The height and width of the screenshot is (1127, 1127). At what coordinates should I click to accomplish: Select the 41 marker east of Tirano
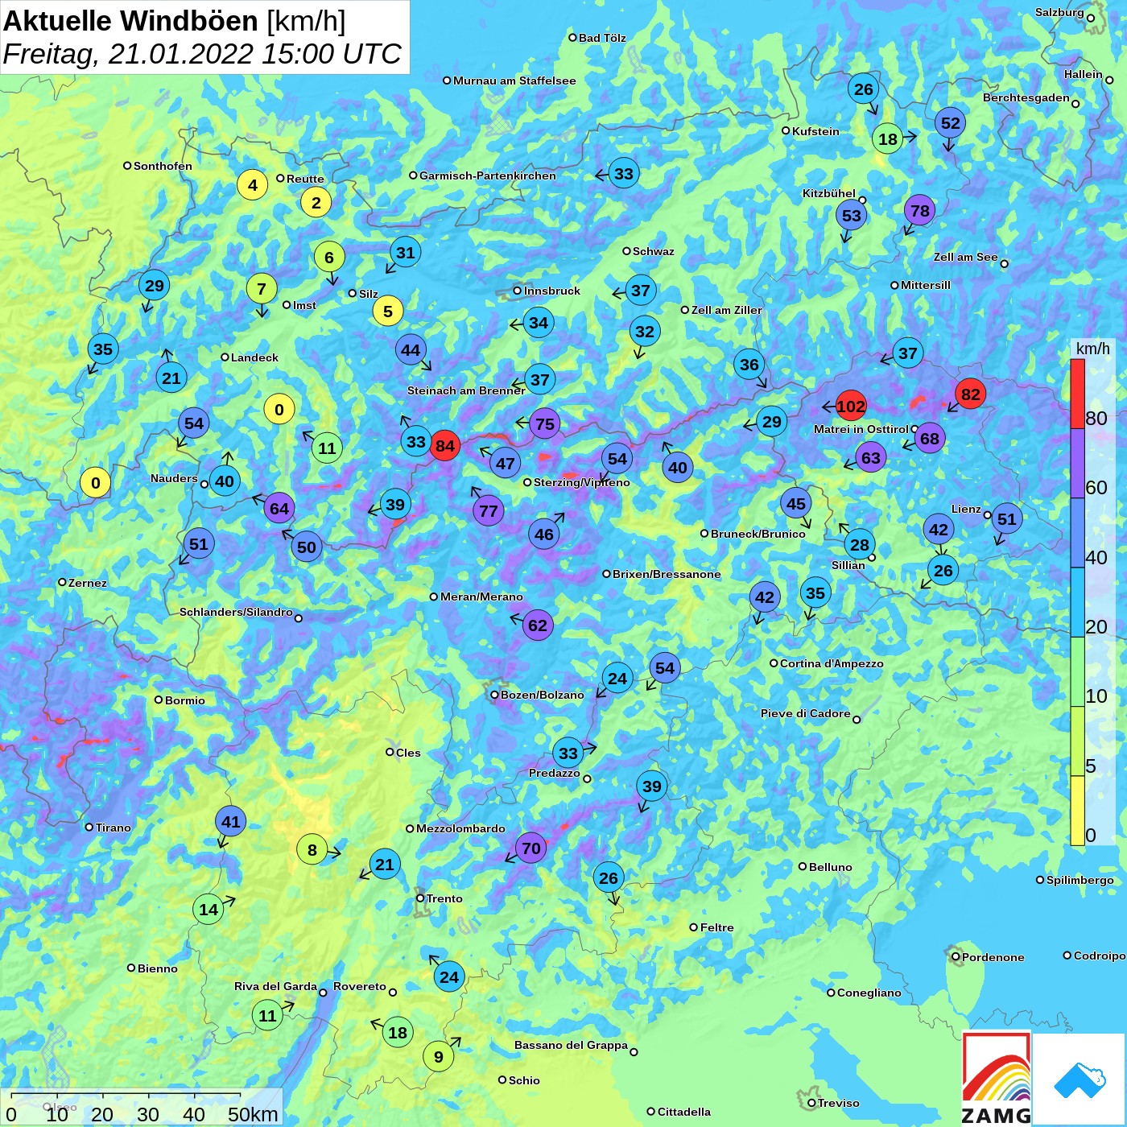tap(231, 821)
